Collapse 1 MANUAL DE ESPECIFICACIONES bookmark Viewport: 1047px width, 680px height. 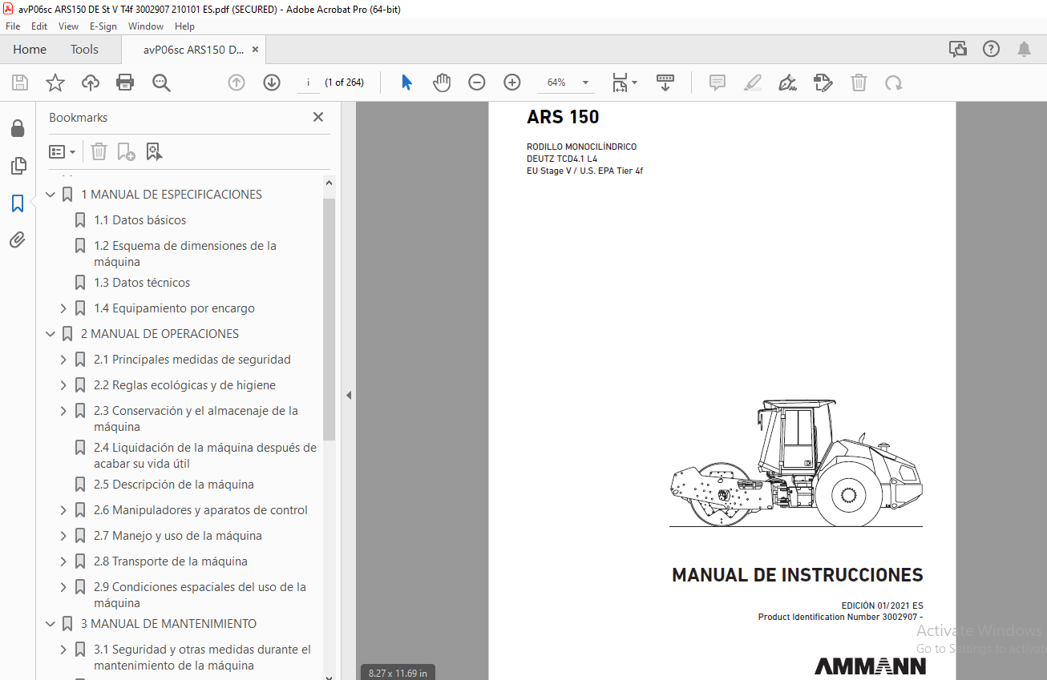click(51, 195)
